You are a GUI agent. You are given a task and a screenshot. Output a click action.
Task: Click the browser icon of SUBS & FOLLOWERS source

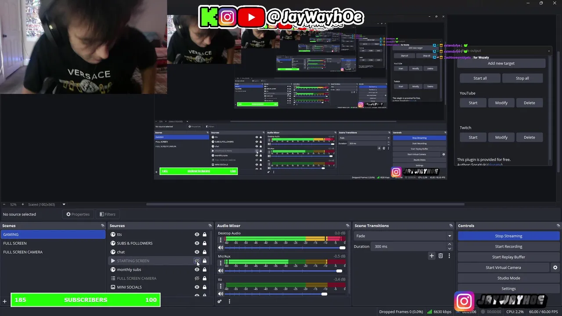click(x=113, y=243)
